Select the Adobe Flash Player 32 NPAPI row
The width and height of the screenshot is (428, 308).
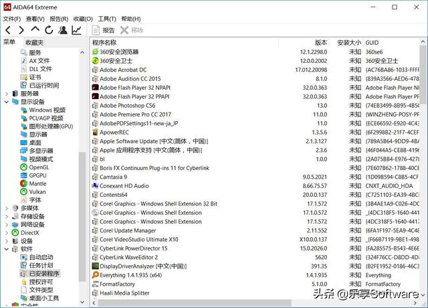tap(255, 88)
